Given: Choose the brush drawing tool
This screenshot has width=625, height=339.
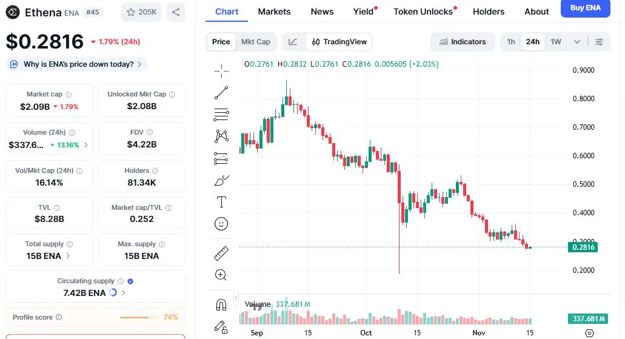Looking at the screenshot, I should pos(221,180).
